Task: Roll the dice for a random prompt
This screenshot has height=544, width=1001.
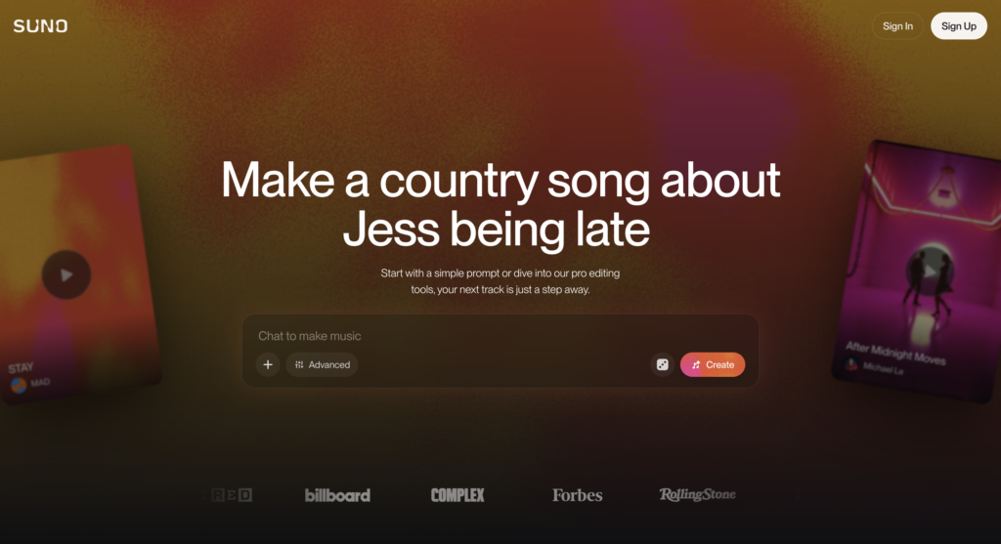Action: [x=662, y=365]
